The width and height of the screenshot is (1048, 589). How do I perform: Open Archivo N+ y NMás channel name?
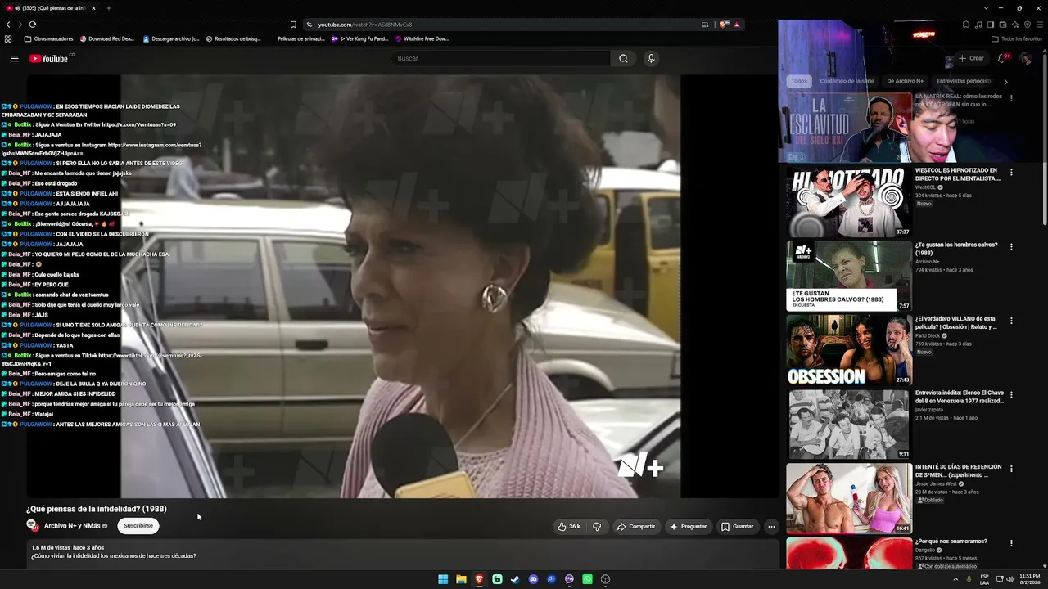click(x=72, y=526)
